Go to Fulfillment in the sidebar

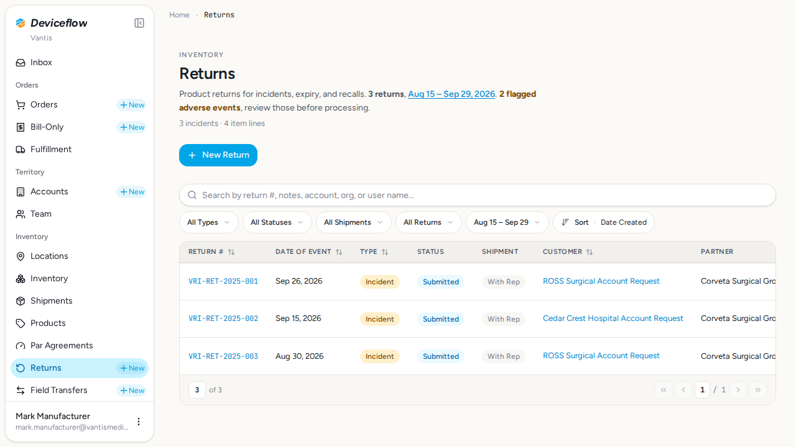point(80,150)
